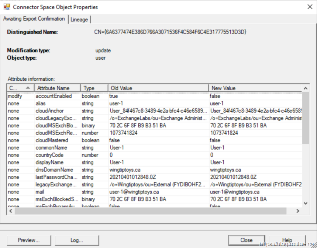The width and height of the screenshot is (317, 248).
Task: Click the Old Value column header
Action: (x=158, y=88)
